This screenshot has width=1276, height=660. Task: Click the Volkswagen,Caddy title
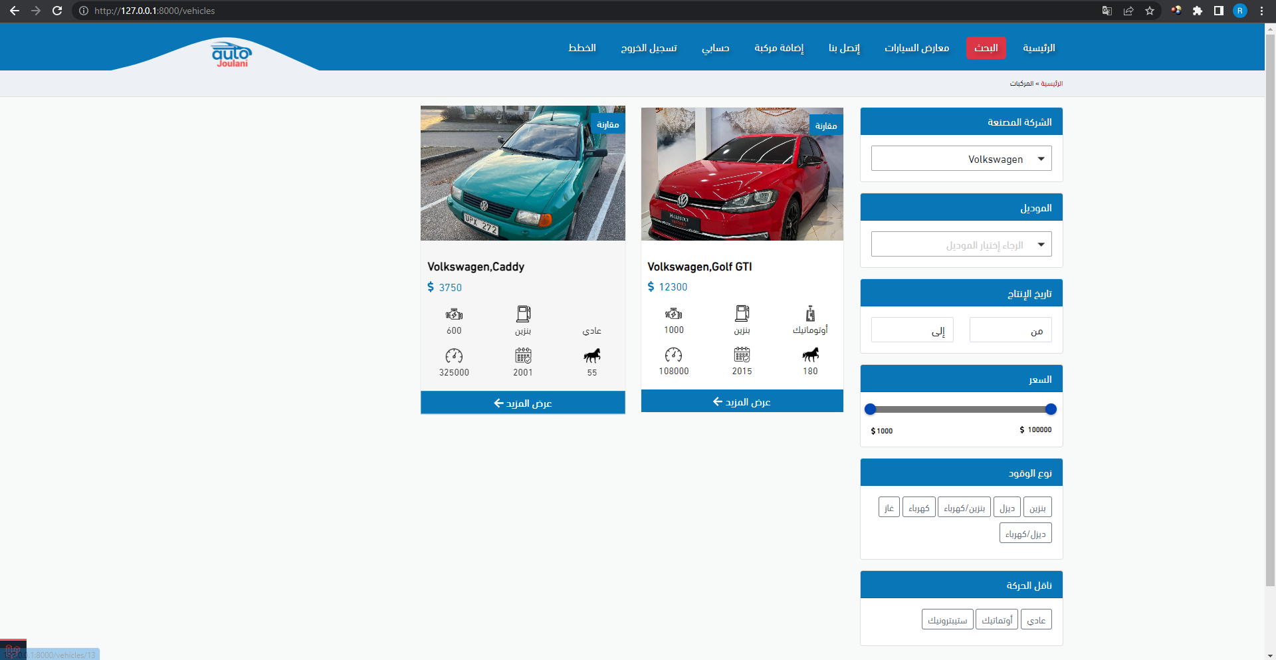coord(476,267)
